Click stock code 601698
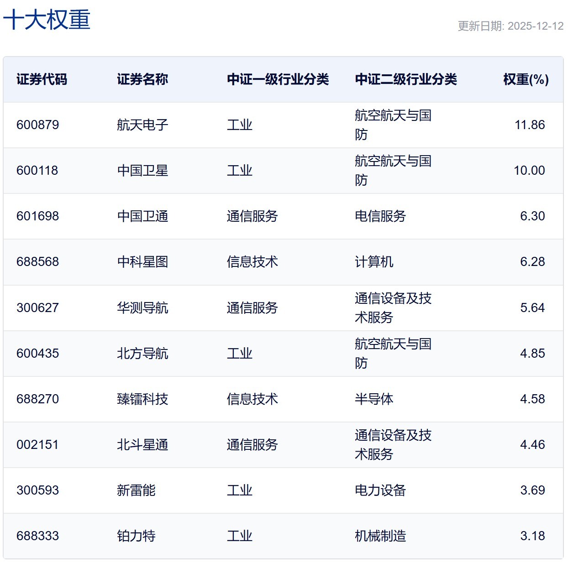This screenshot has width=568, height=563. pos(38,216)
